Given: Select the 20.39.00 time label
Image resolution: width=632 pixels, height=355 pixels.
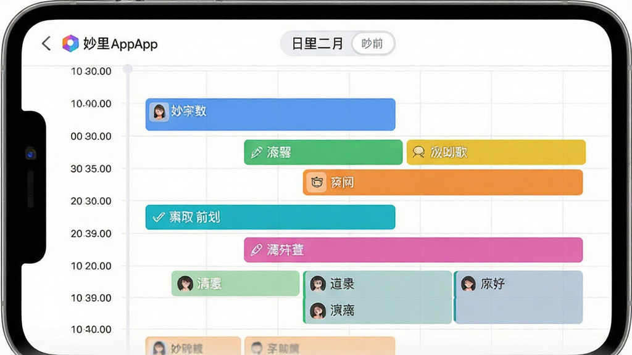Looking at the screenshot, I should 91,234.
